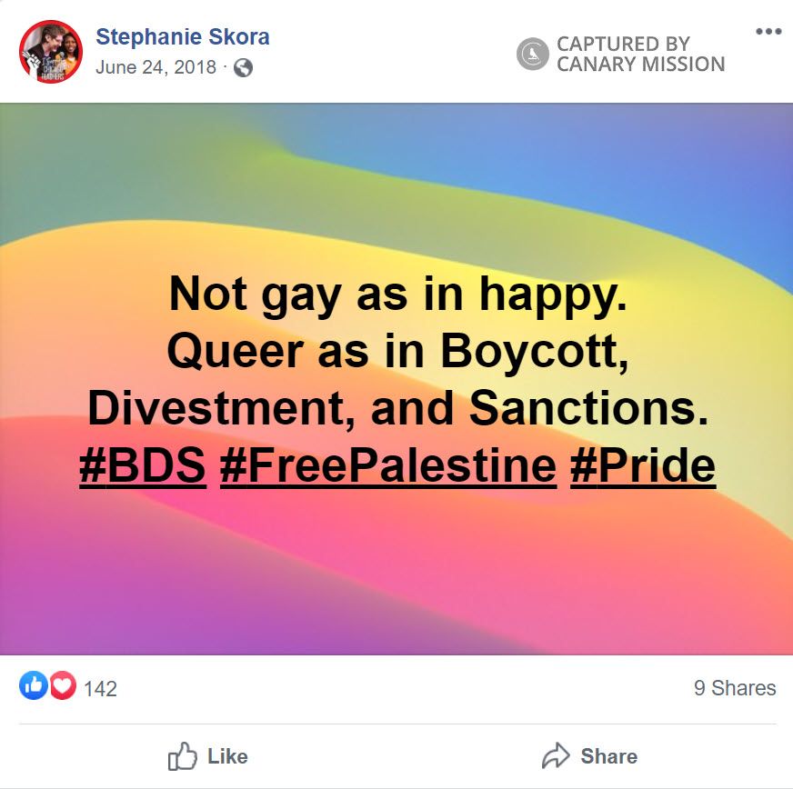
Task: Click the share arrow icon
Action: (555, 756)
